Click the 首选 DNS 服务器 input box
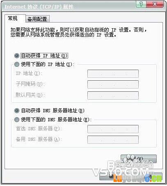This screenshot has height=186, width=167. [113, 129]
